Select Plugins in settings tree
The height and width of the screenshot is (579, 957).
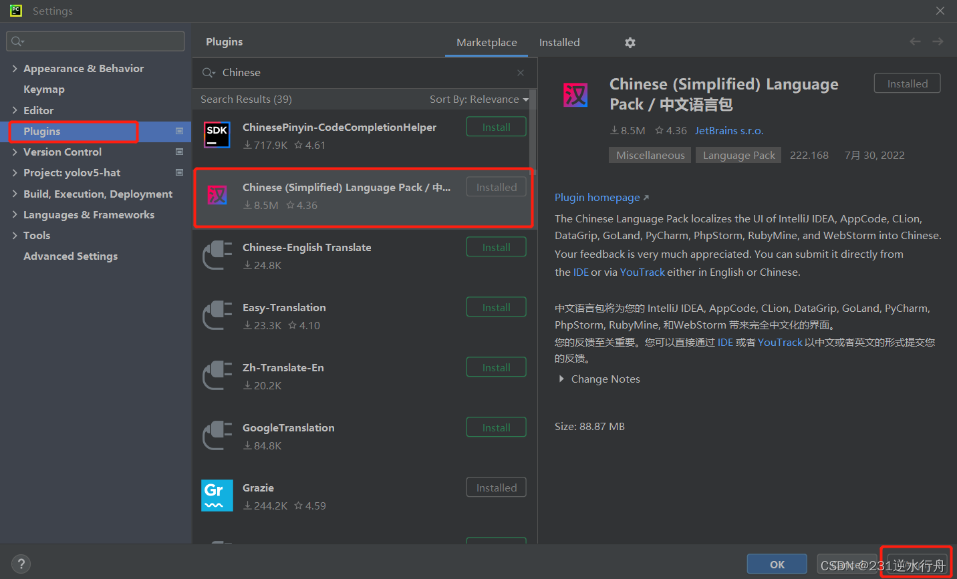[x=41, y=132]
